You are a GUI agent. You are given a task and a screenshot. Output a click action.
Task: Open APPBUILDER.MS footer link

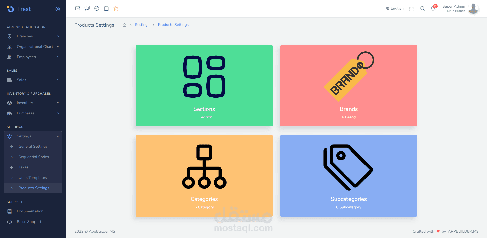(463, 231)
